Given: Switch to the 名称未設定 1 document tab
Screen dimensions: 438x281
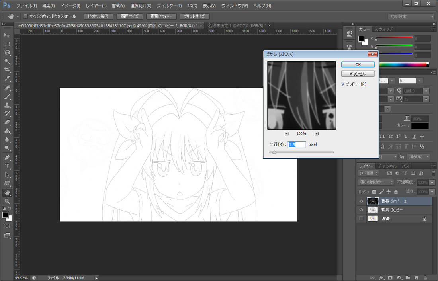Looking at the screenshot, I should tap(237, 25).
